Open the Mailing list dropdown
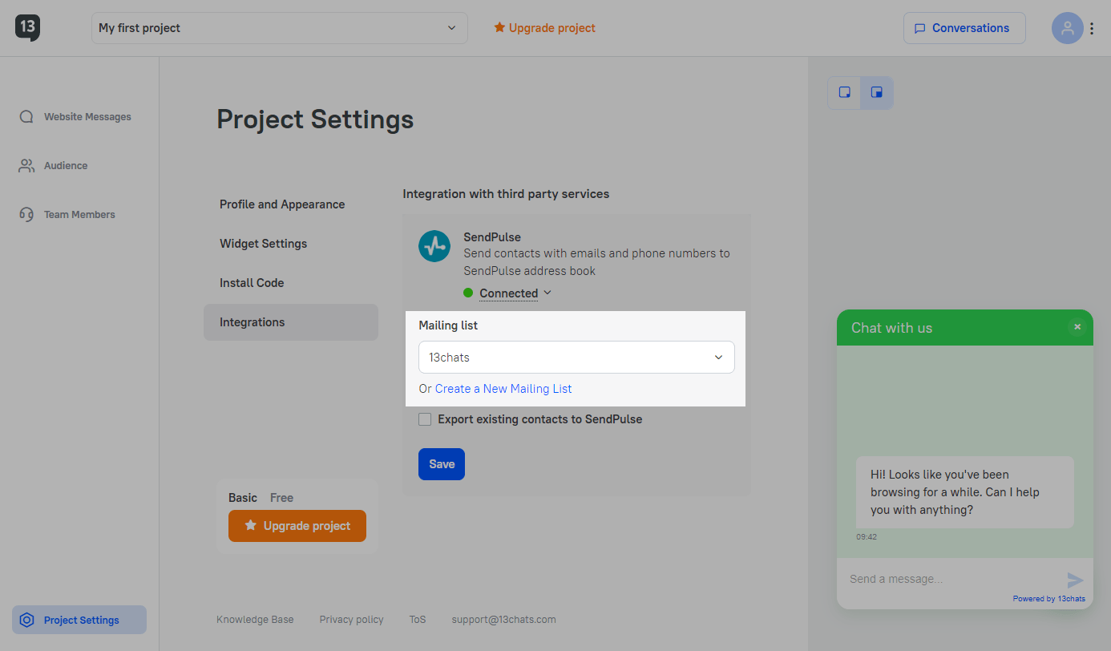The height and width of the screenshot is (651, 1111). (576, 358)
